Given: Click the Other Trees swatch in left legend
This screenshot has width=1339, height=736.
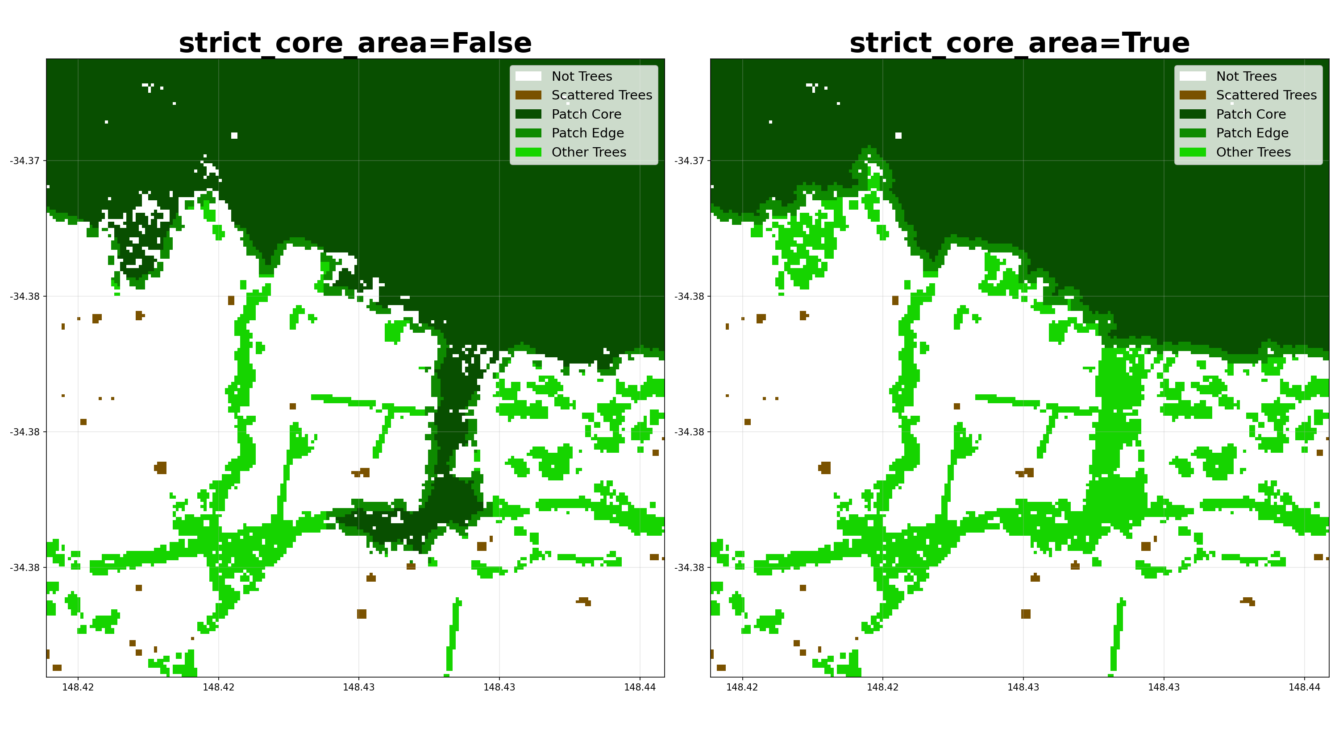Looking at the screenshot, I should point(528,152).
